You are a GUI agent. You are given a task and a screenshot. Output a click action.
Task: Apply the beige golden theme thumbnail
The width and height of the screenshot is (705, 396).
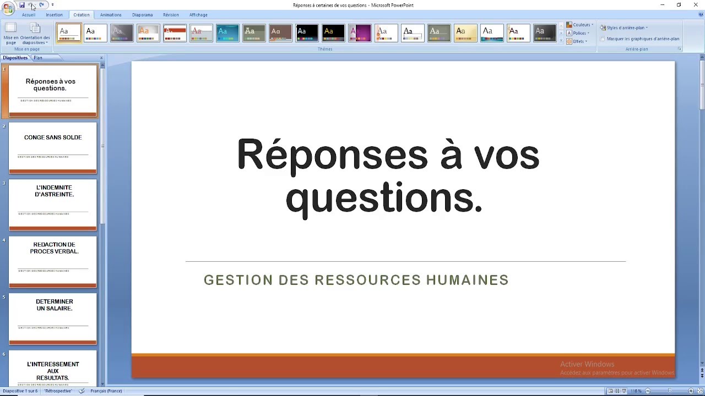pos(465,33)
